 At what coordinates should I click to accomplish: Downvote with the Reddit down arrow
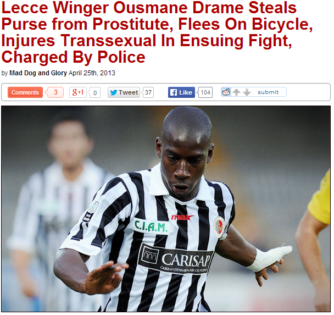coord(247,92)
